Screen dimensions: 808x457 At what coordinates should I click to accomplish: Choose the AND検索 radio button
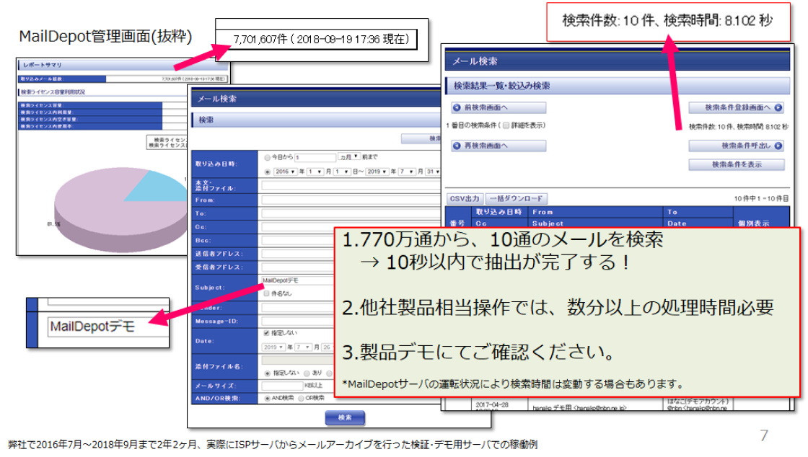[268, 399]
